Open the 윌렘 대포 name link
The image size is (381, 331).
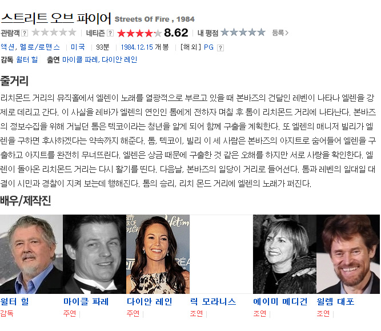(335, 302)
